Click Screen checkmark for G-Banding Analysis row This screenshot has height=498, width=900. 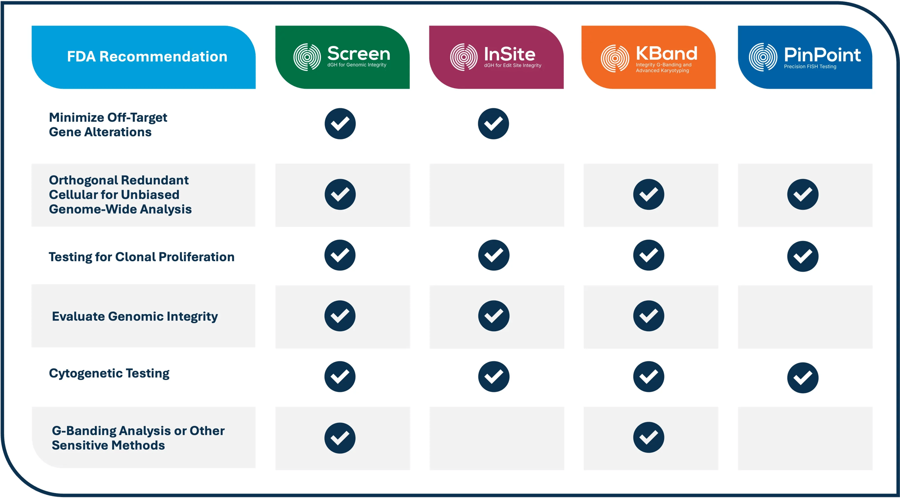340,438
